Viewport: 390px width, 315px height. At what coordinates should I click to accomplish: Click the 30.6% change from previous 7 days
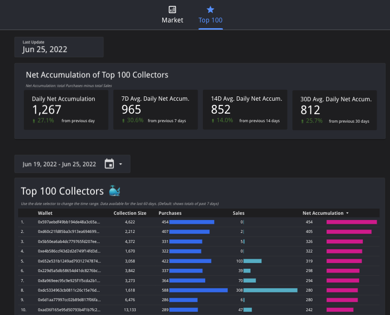point(132,120)
